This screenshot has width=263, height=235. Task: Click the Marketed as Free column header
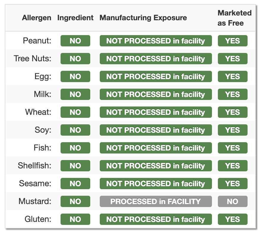(235, 18)
